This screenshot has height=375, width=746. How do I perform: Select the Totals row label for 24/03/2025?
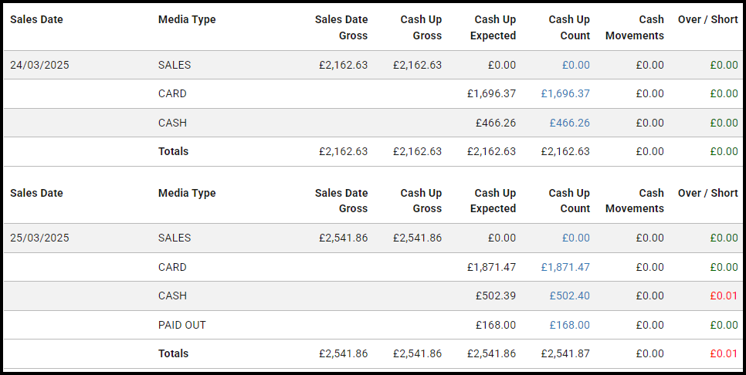click(173, 151)
